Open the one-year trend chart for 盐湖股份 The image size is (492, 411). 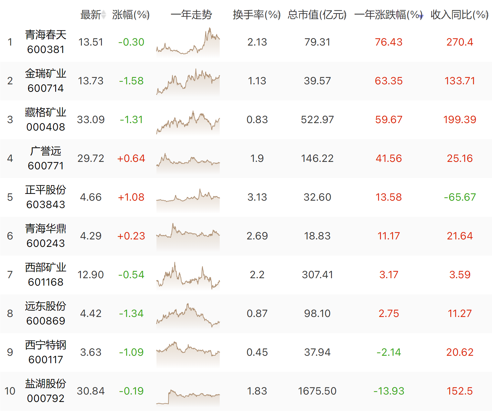(188, 398)
